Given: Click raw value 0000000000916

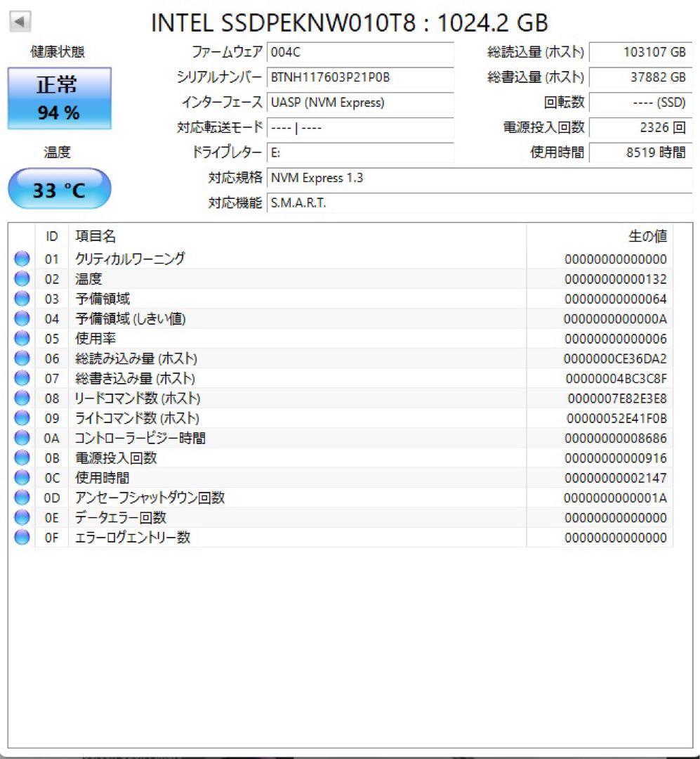Looking at the screenshot, I should point(615,458).
